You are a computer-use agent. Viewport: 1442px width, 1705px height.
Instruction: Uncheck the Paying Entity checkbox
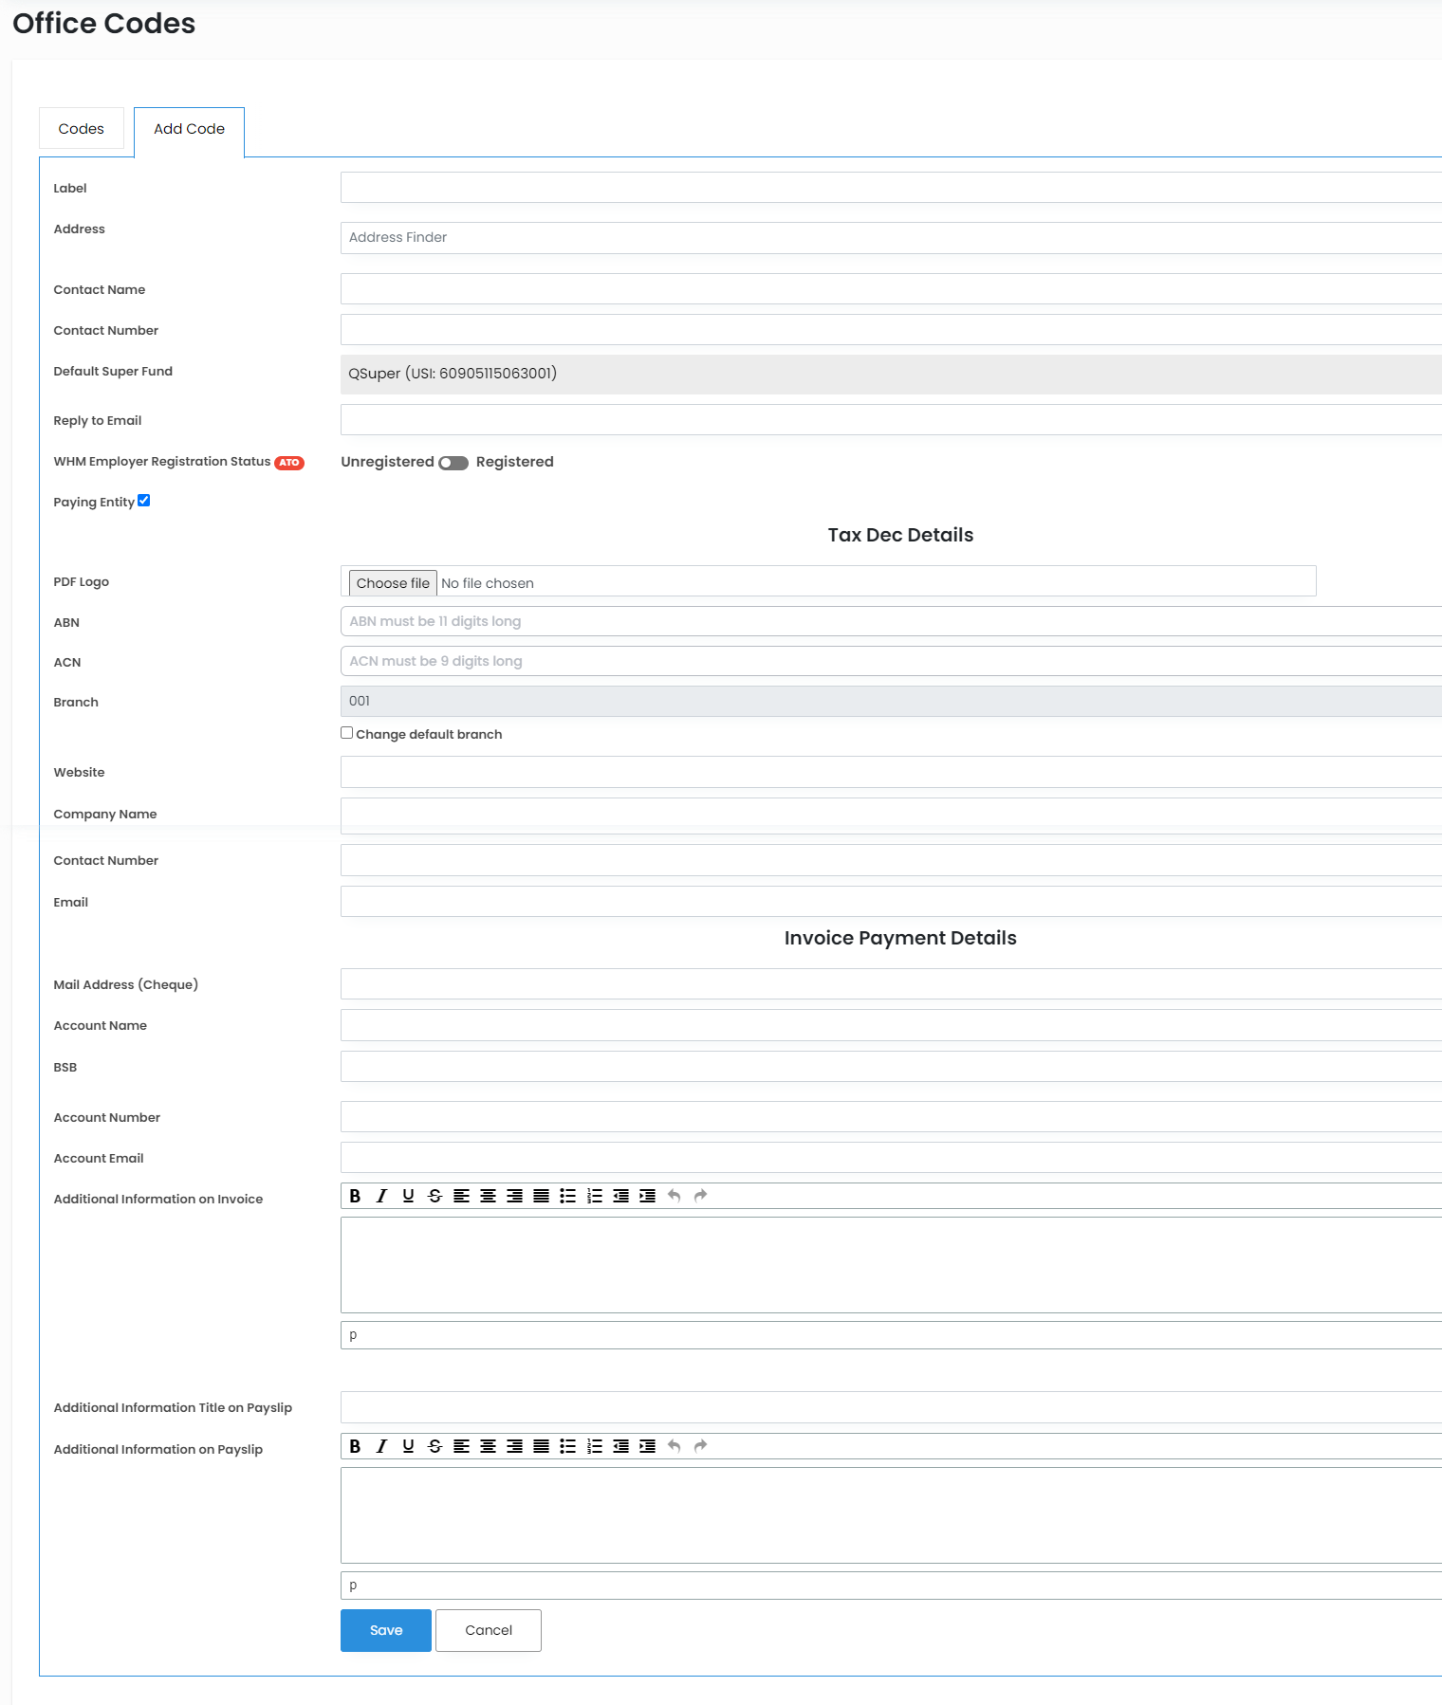144,501
